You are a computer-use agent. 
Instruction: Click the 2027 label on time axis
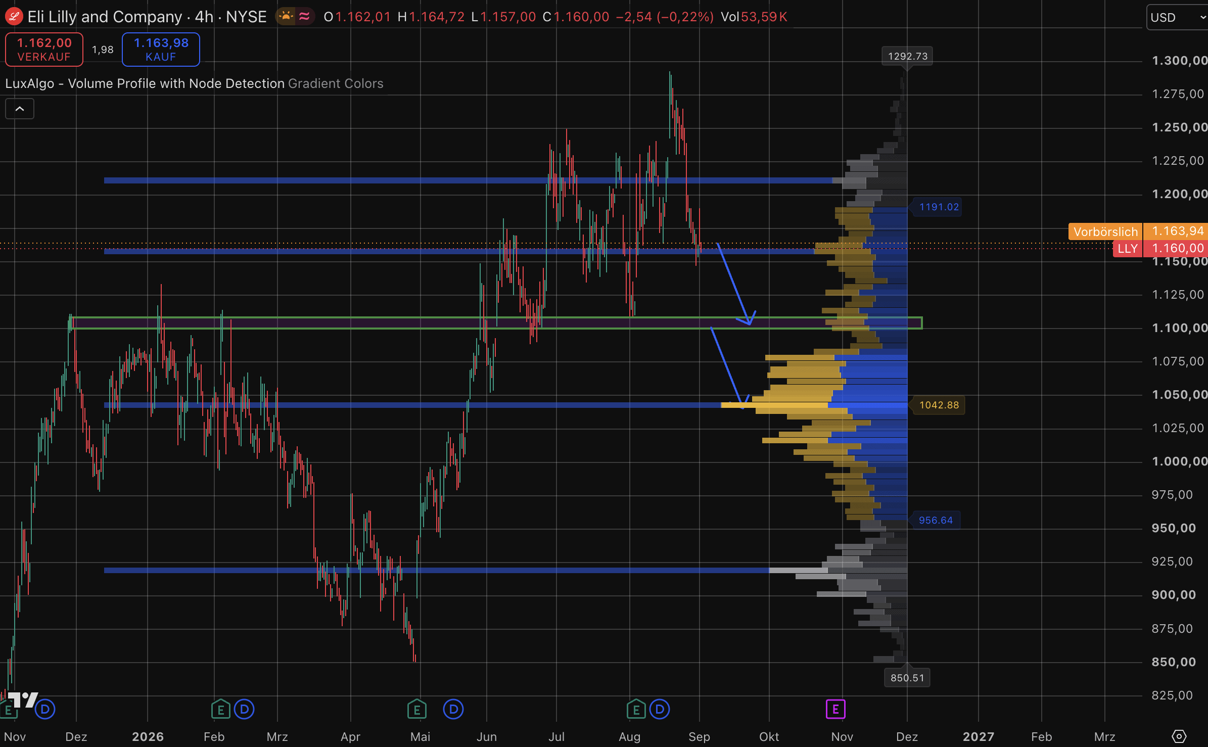(x=979, y=736)
